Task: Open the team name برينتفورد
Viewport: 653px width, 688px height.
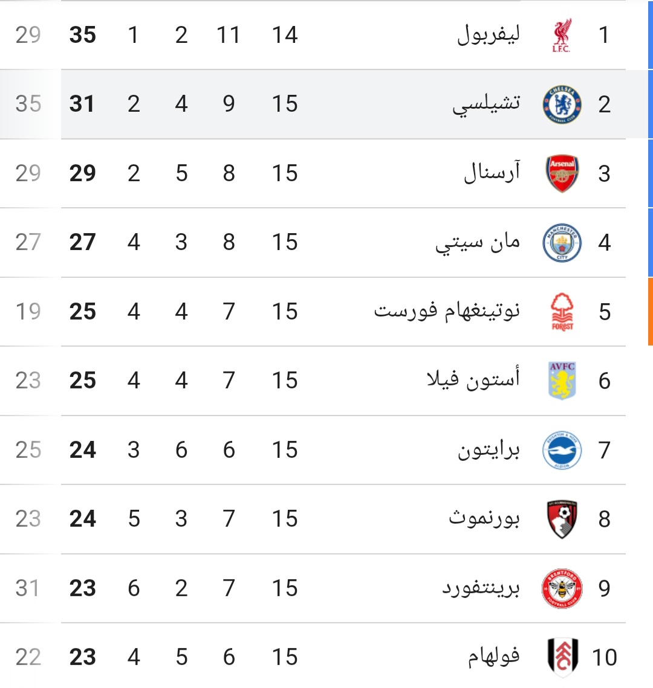Action: pyautogui.click(x=481, y=588)
